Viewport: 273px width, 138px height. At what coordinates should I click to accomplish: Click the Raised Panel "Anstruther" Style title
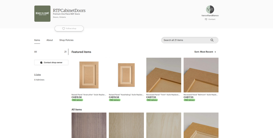89,95
